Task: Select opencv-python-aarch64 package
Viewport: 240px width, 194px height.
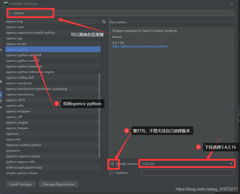Action: click(x=53, y=55)
